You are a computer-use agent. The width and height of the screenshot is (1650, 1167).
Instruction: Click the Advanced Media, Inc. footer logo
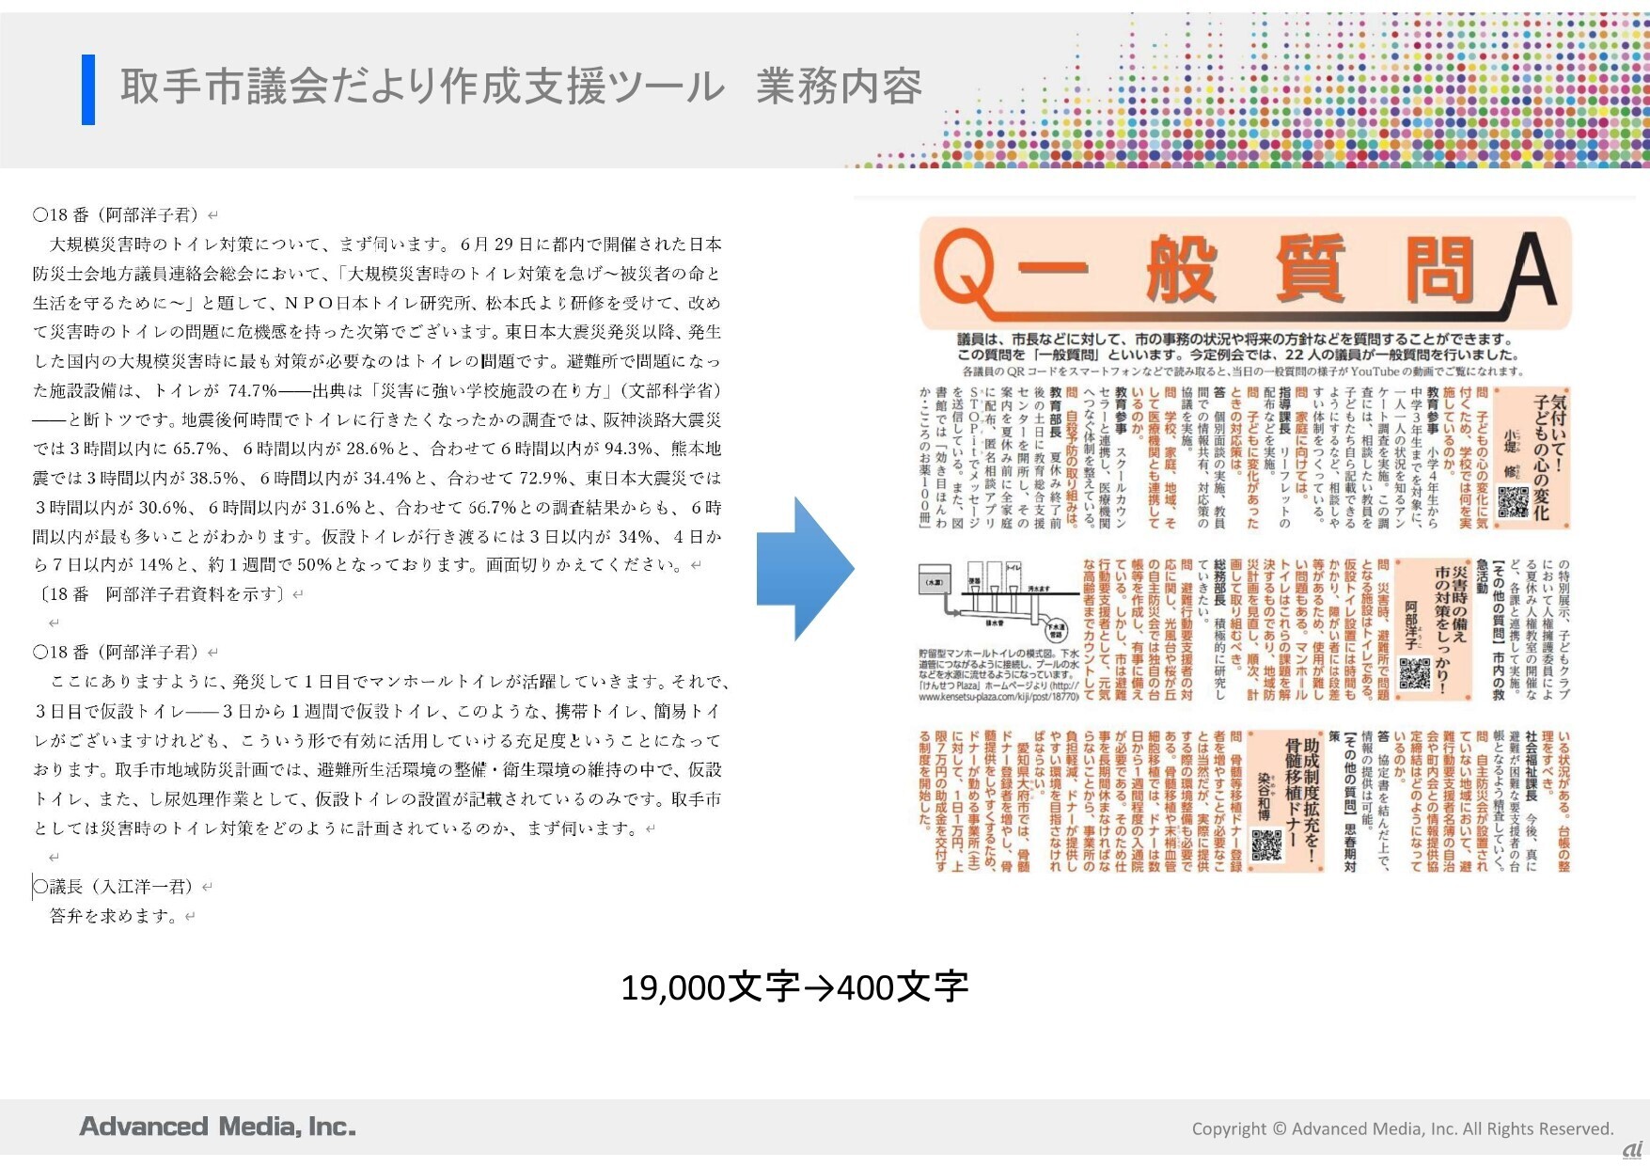click(218, 1127)
